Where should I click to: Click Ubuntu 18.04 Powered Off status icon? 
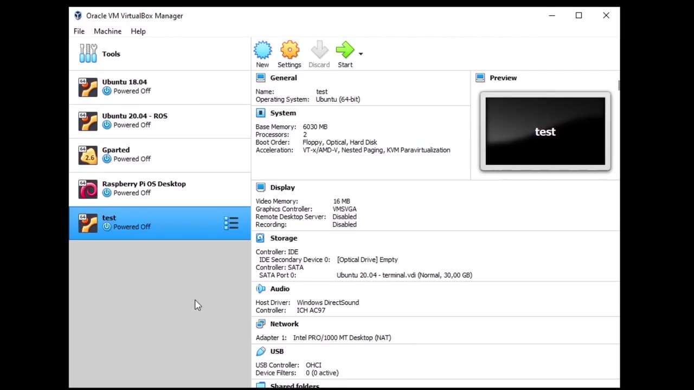[x=107, y=91]
